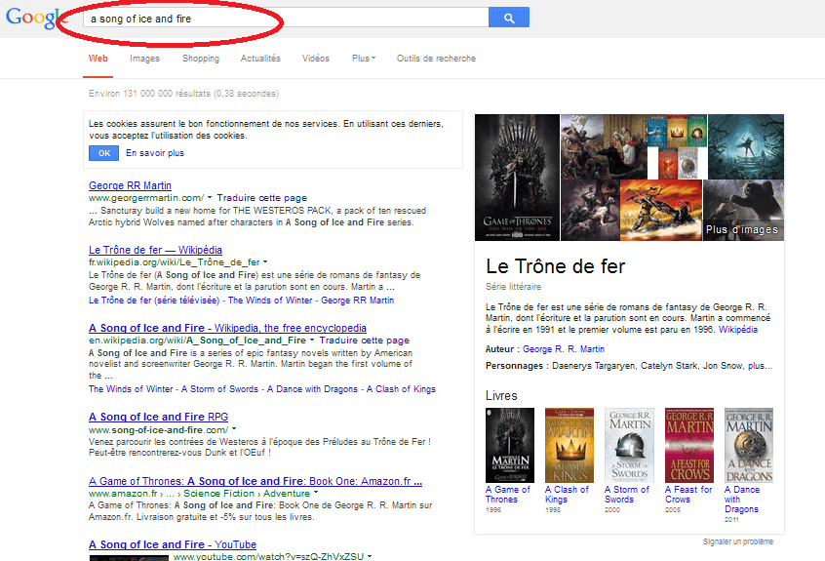Click the A Feast for Crows book title
The height and width of the screenshot is (561, 825).
(x=688, y=495)
